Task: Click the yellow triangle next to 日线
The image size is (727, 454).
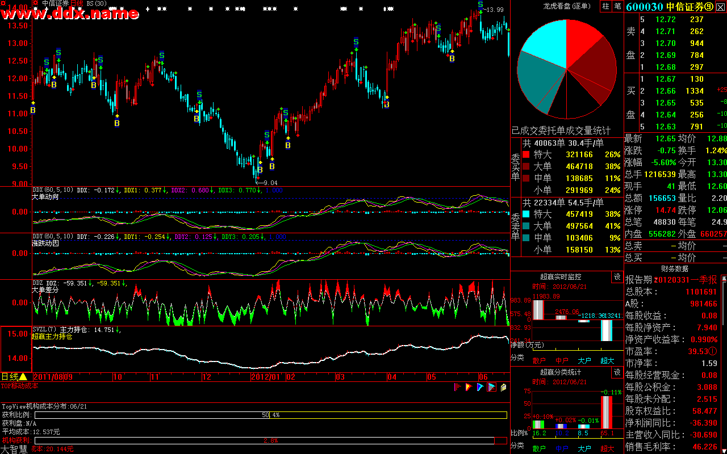Action: point(23,377)
